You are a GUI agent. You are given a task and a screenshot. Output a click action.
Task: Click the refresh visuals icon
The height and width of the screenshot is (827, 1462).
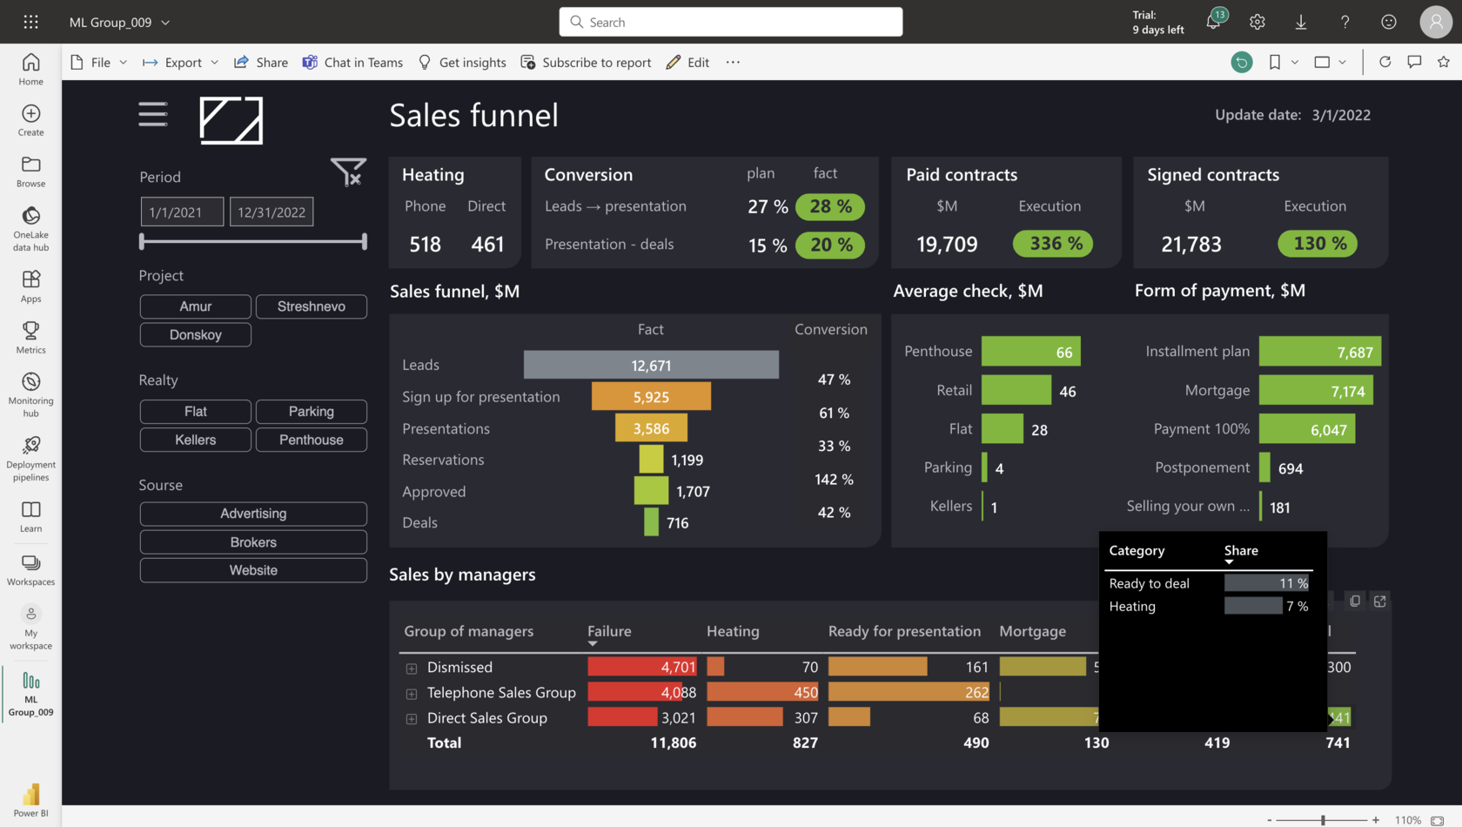tap(1385, 62)
